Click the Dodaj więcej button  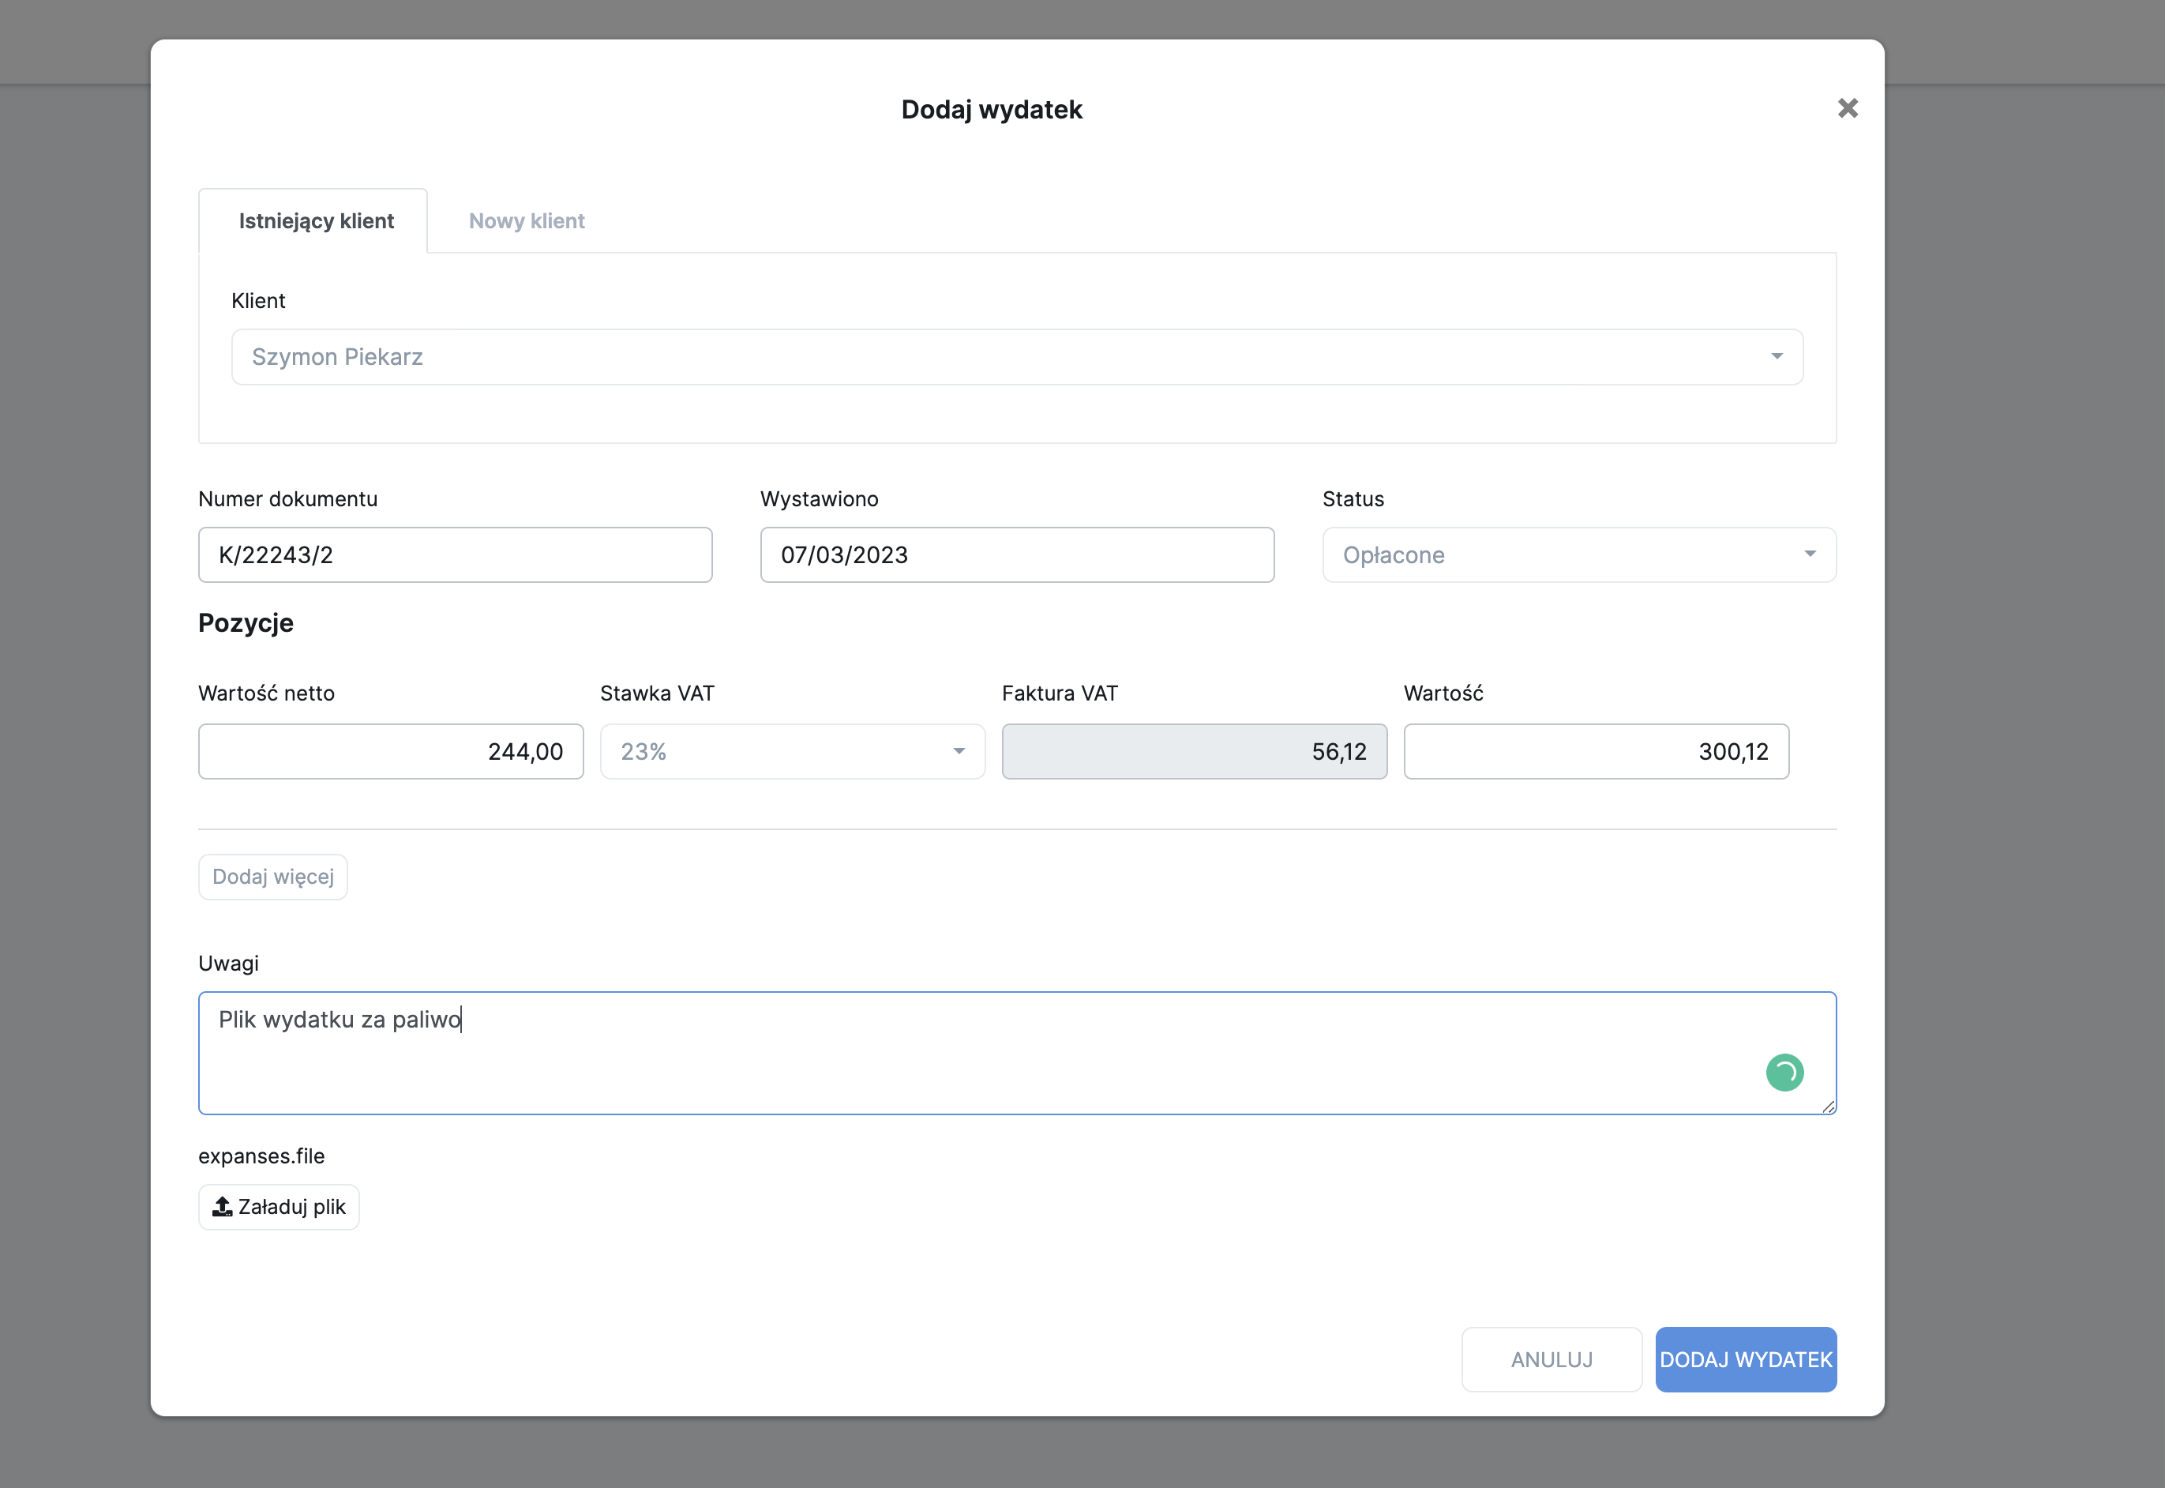click(273, 877)
